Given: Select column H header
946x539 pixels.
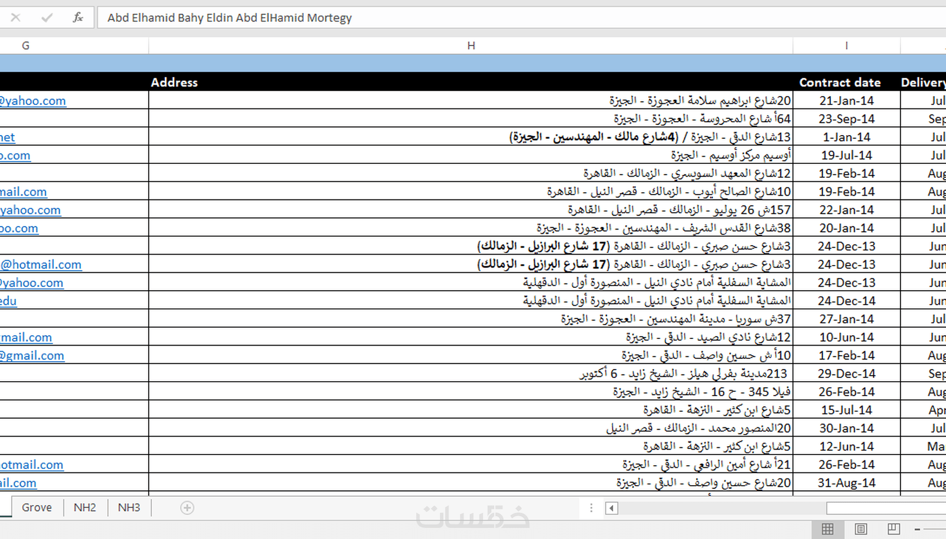Looking at the screenshot, I should click(x=471, y=46).
